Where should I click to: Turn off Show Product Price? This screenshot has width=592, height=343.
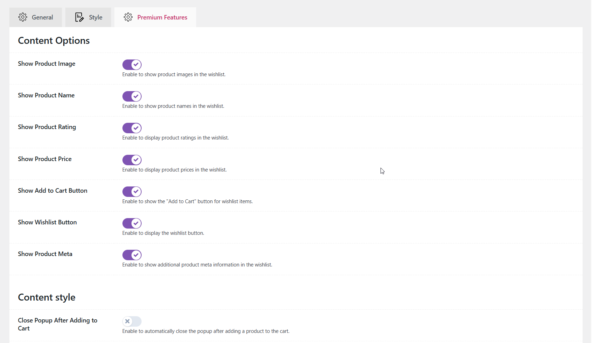click(x=132, y=160)
